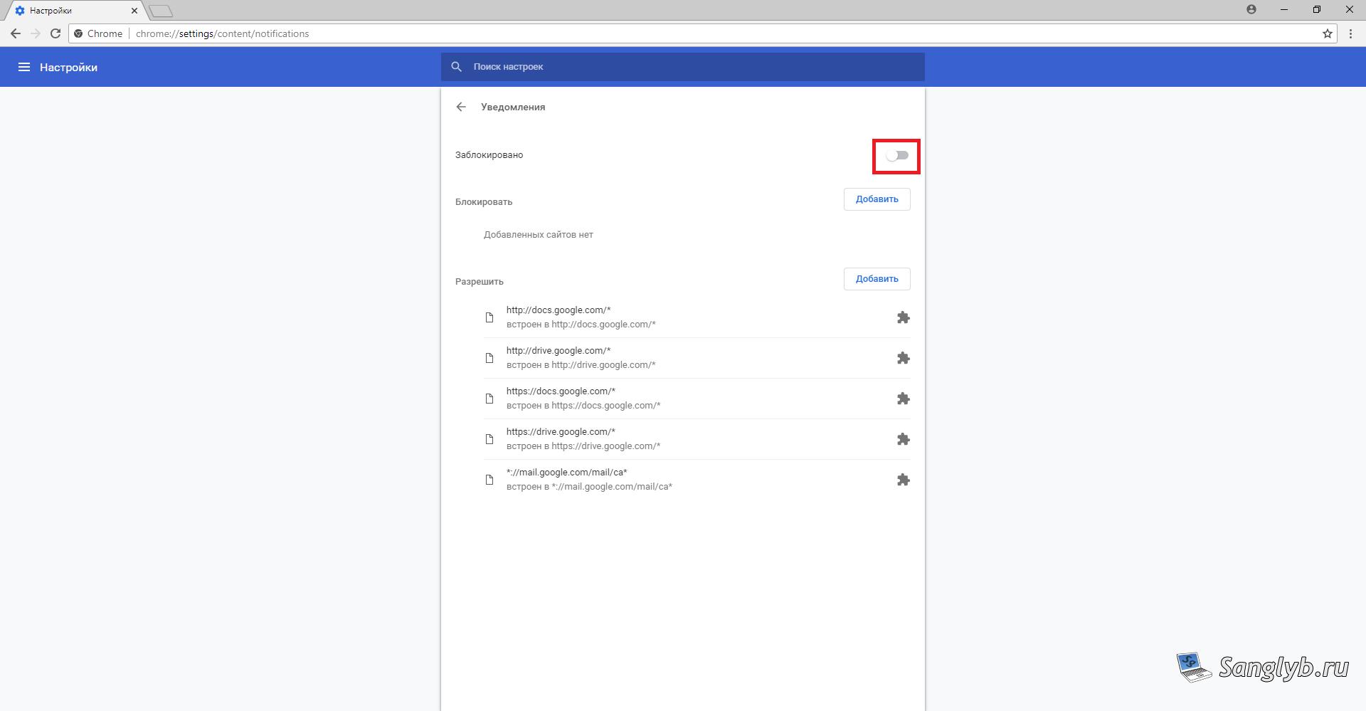Click the forward navigation arrow
Screen dimensions: 1366x711
[35, 33]
